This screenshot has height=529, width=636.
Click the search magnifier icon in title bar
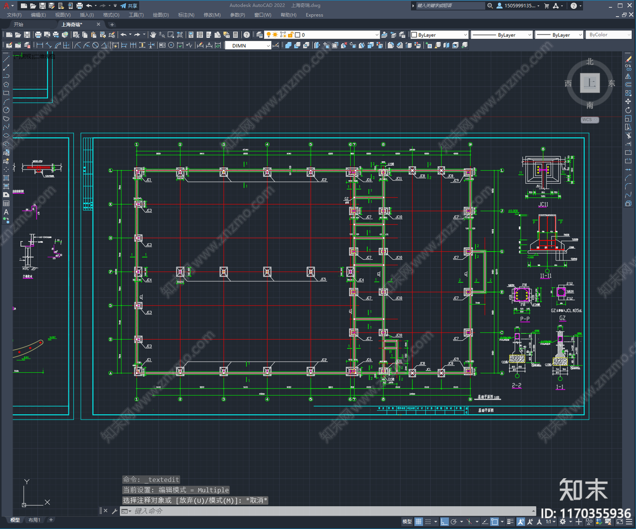tap(490, 6)
